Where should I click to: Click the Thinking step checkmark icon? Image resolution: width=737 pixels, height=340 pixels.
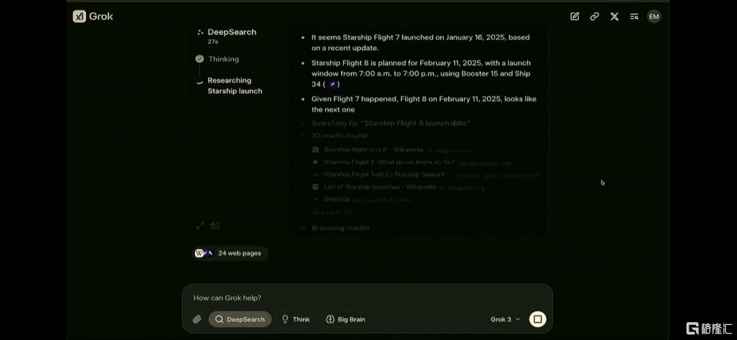tap(200, 59)
